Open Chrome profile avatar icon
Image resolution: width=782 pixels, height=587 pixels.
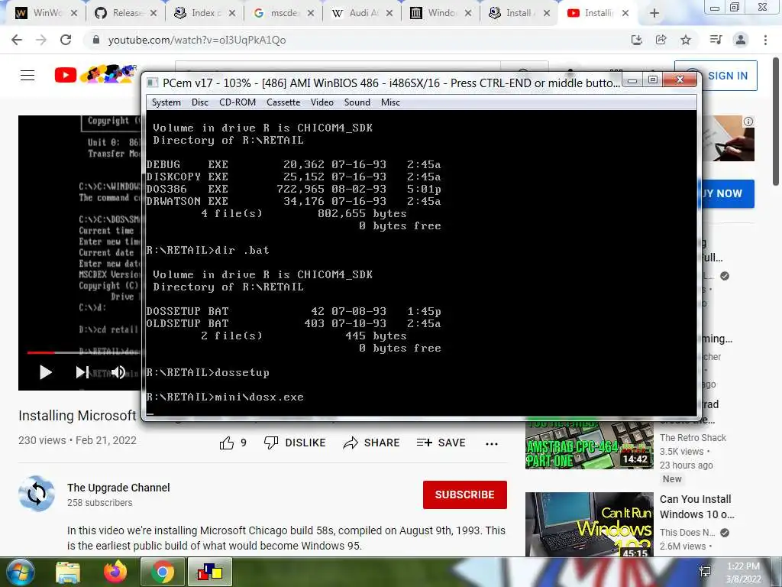click(741, 40)
